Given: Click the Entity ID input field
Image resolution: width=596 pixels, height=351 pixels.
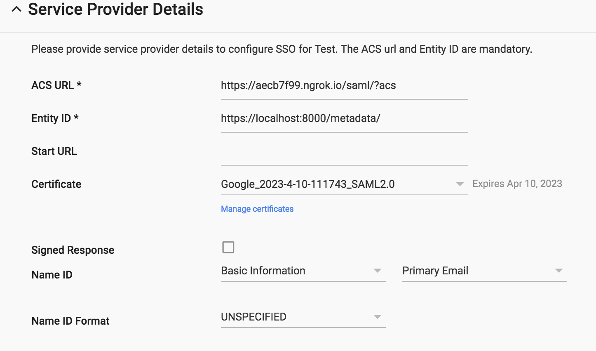Looking at the screenshot, I should 344,118.
